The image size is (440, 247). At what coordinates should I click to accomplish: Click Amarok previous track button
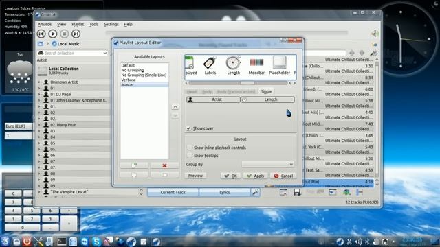[41, 34]
